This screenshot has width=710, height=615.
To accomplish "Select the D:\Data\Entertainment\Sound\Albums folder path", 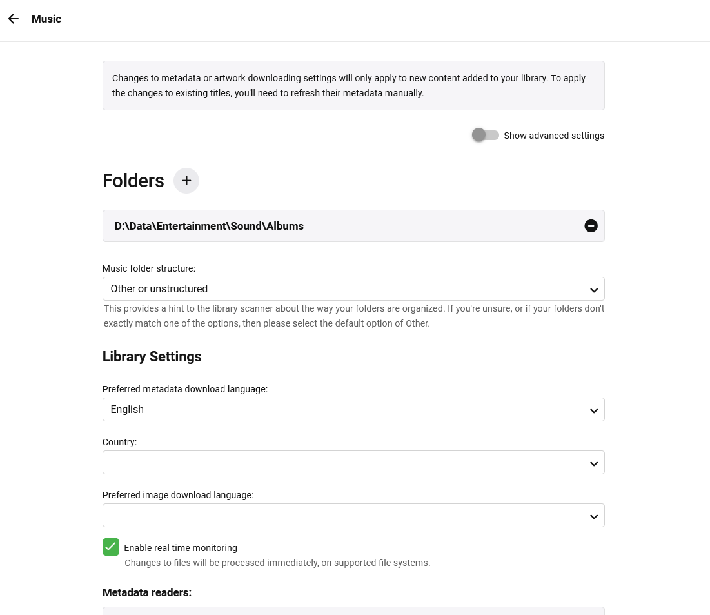I will click(x=209, y=226).
